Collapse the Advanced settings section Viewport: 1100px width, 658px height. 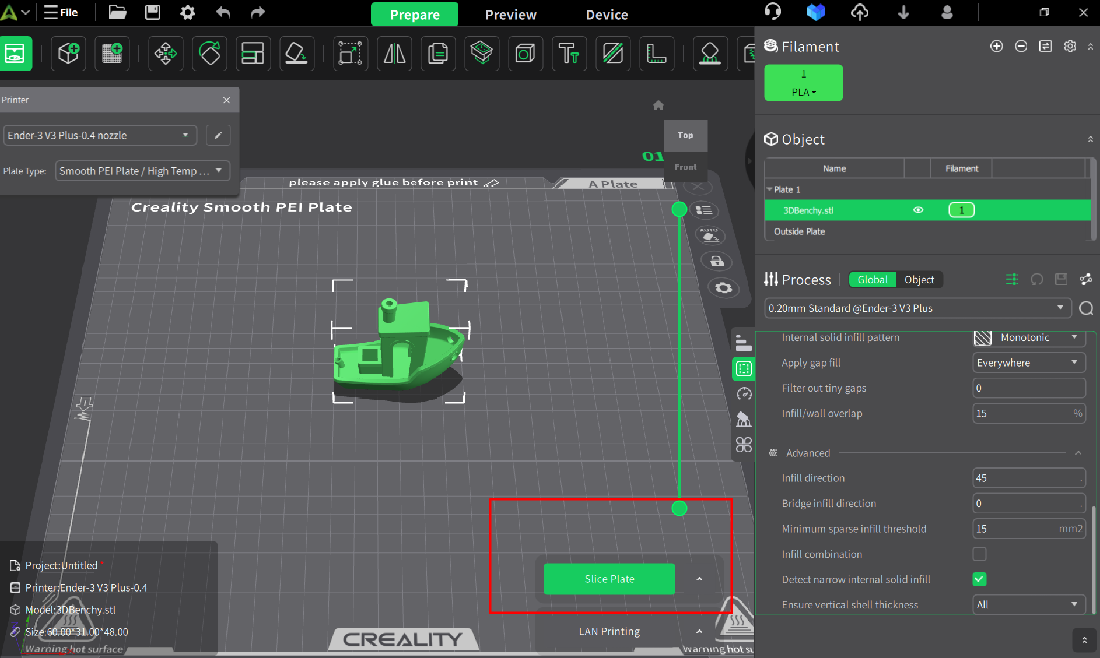pyautogui.click(x=1078, y=453)
